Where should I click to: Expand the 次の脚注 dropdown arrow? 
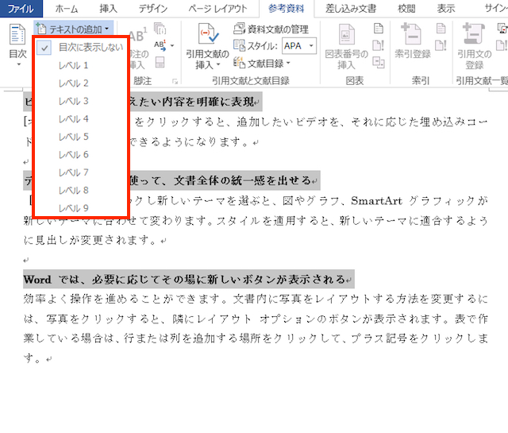(172, 46)
